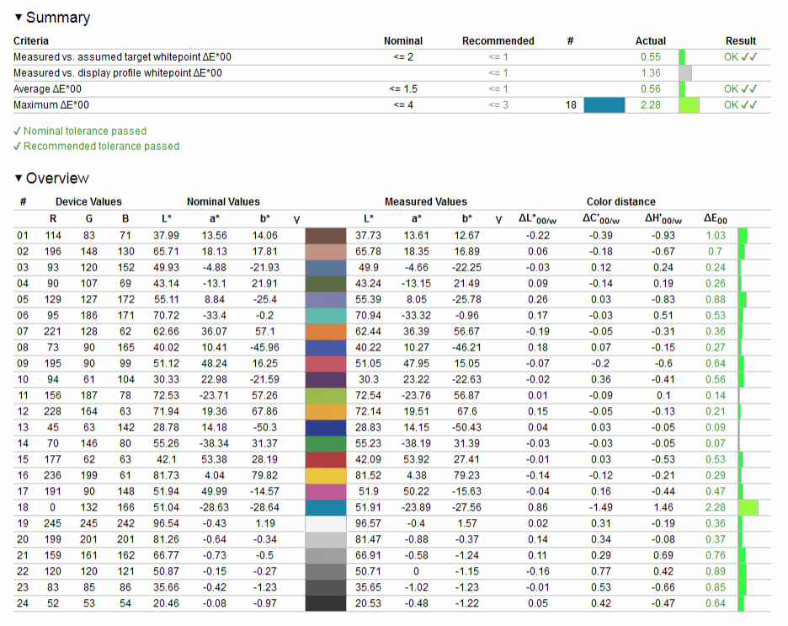Image resolution: width=788 pixels, height=626 pixels.
Task: Click the 'Nominal tolerance passed' message
Action: (x=84, y=131)
